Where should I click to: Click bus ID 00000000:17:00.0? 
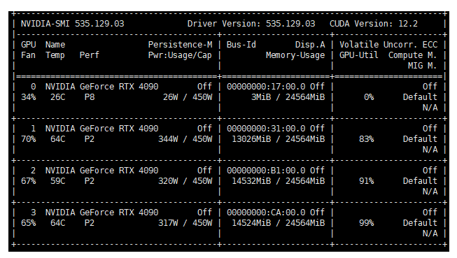(x=266, y=87)
